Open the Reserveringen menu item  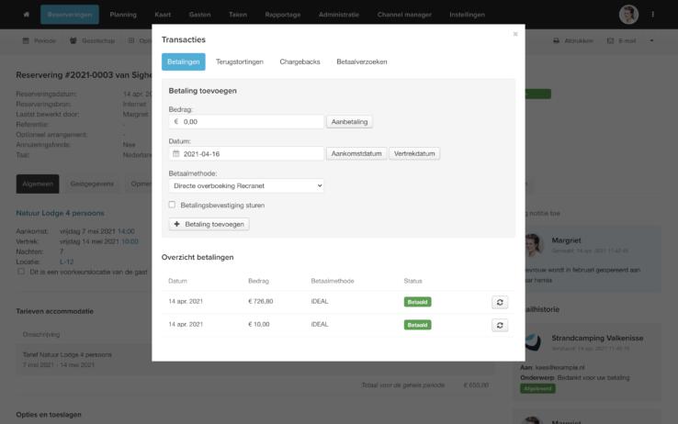click(70, 15)
